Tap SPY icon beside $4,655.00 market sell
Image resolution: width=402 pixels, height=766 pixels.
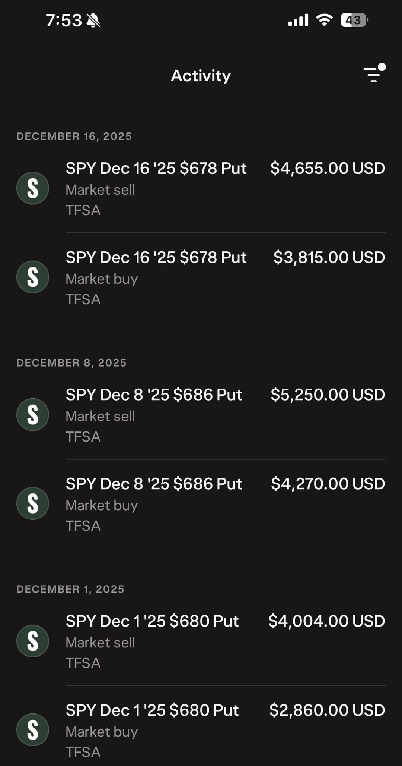tap(33, 188)
